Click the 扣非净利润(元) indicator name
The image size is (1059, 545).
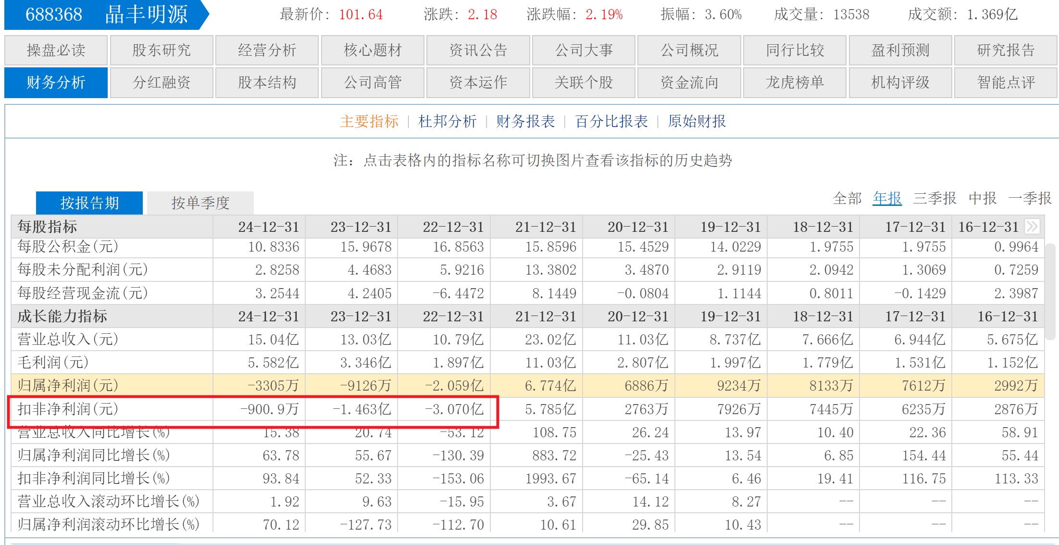tap(68, 409)
